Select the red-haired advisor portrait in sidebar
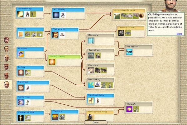This screenshot has height=125, width=187. pos(6,40)
